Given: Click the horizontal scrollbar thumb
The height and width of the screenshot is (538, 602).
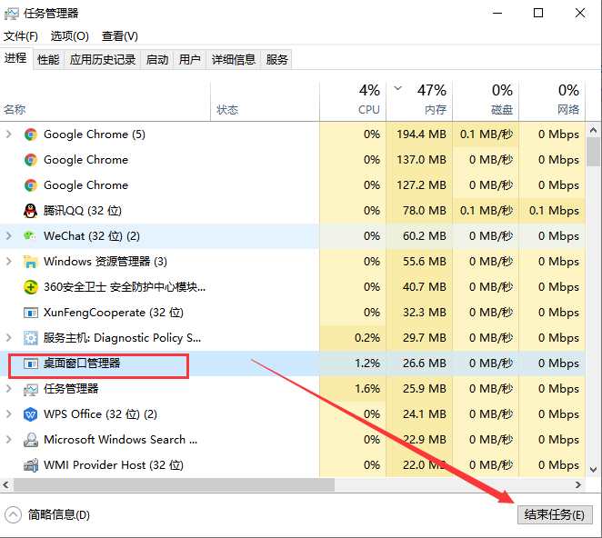Looking at the screenshot, I should point(175,485).
